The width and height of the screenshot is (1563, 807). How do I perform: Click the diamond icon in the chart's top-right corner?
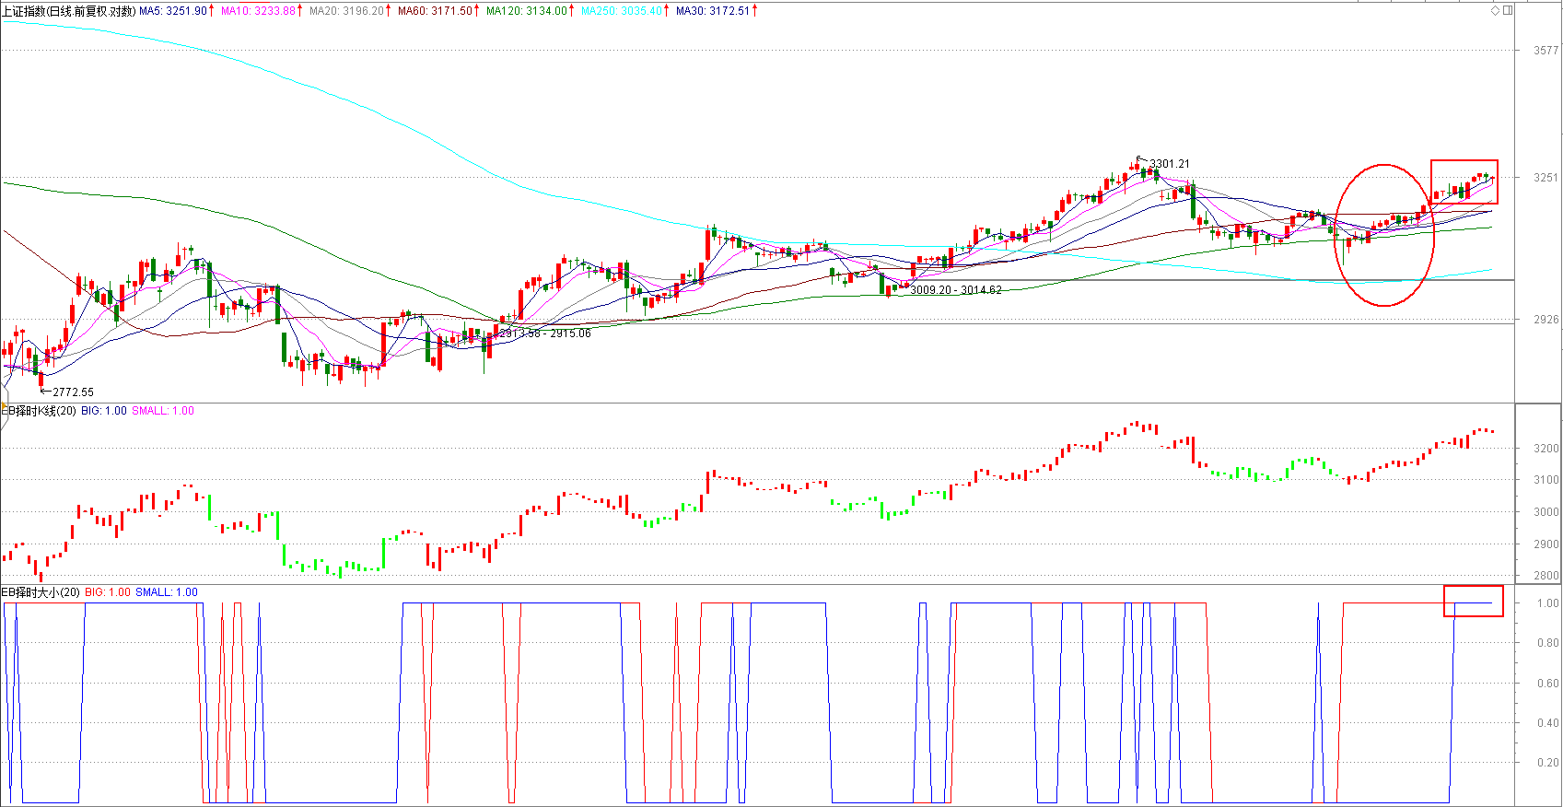point(1496,11)
